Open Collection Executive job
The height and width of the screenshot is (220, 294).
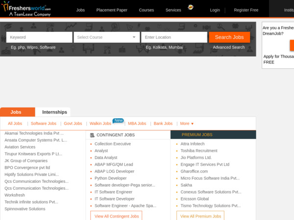click(x=113, y=144)
